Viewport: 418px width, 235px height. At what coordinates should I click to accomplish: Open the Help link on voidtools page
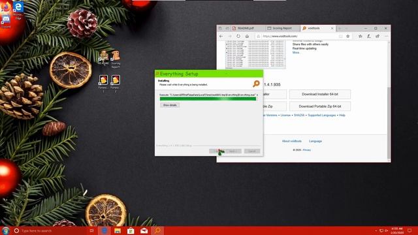click(342, 116)
